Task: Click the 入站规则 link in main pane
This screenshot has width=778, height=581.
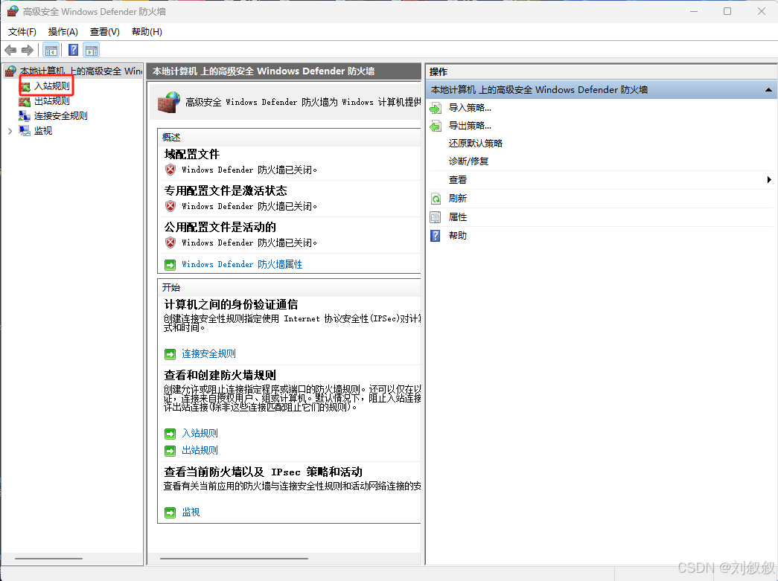Action: click(x=200, y=432)
